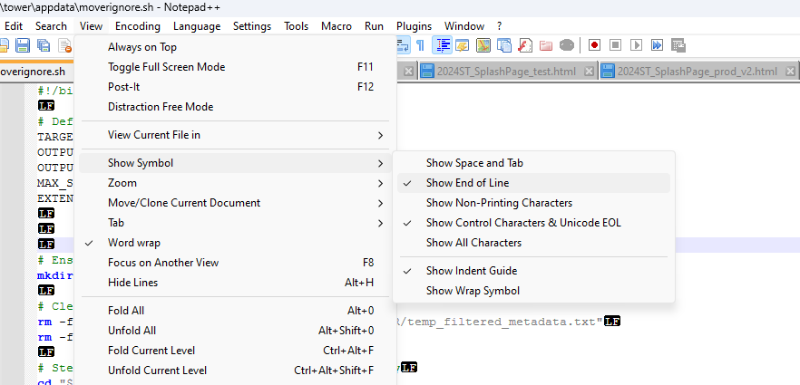
Task: Start macro recording with the red dot icon
Action: coord(594,45)
